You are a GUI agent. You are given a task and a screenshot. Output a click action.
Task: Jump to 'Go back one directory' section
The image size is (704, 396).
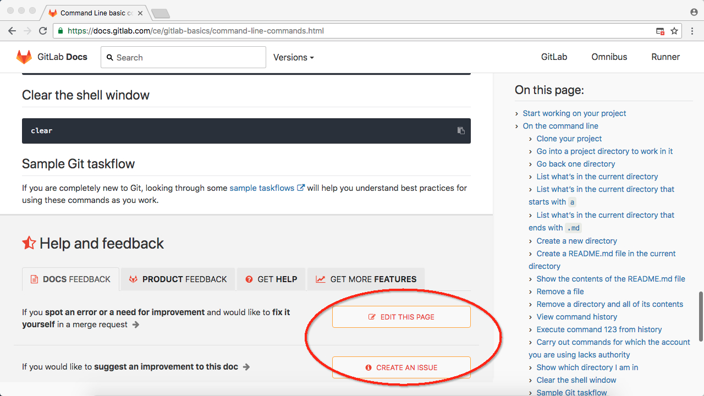click(x=576, y=164)
